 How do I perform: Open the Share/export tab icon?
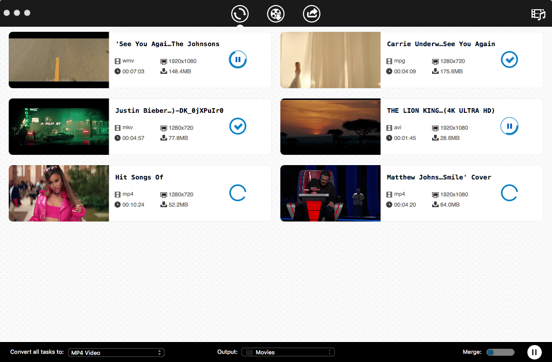click(312, 14)
